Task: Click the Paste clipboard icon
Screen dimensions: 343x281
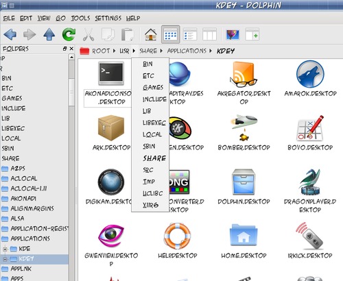Action: click(x=128, y=35)
